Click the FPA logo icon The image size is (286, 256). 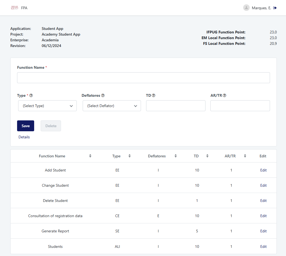coord(14,8)
